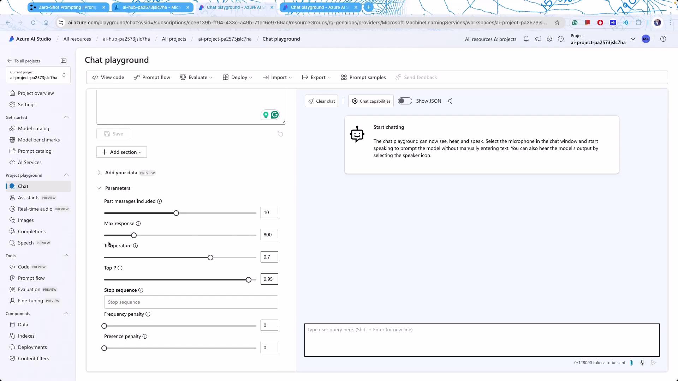This screenshot has width=678, height=381.
Task: Collapse the Project playground sidebar group
Action: [x=66, y=175]
